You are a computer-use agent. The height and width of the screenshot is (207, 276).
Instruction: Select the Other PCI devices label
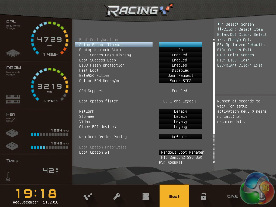(98, 127)
